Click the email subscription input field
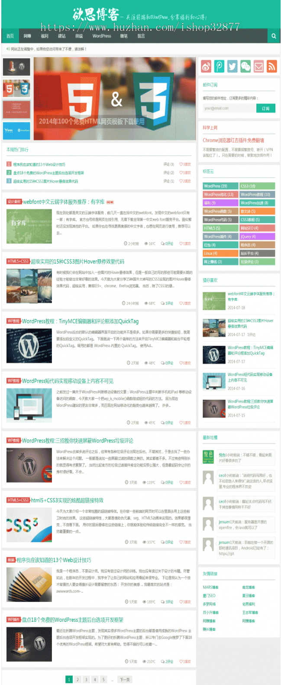 (x=229, y=108)
